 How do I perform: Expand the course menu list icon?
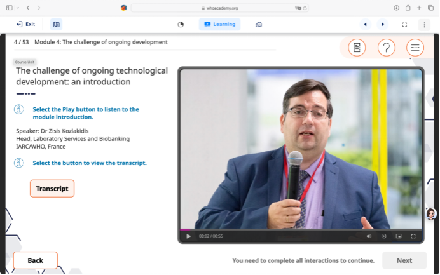[x=415, y=48]
